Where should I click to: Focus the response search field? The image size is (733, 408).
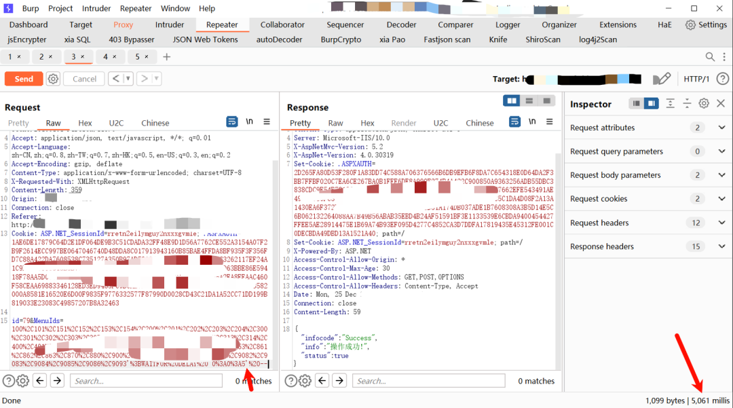click(429, 381)
